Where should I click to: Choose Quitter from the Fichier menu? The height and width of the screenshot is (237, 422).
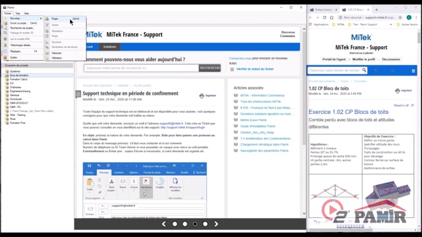pos(24,57)
